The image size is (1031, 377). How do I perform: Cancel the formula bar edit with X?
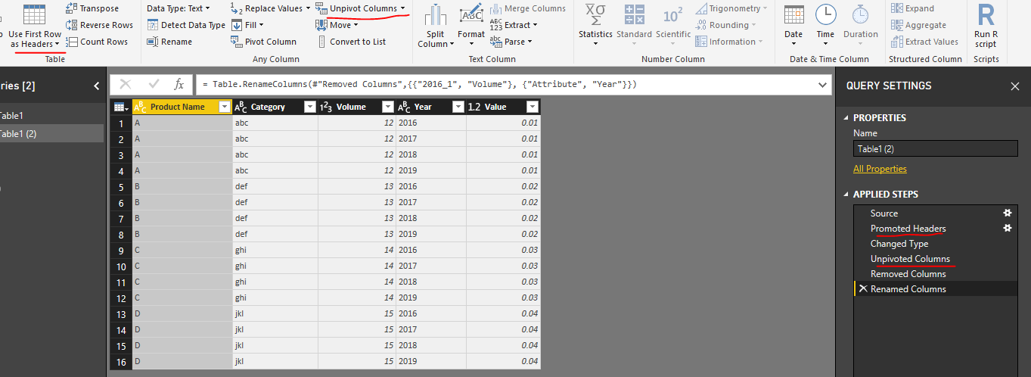click(126, 85)
